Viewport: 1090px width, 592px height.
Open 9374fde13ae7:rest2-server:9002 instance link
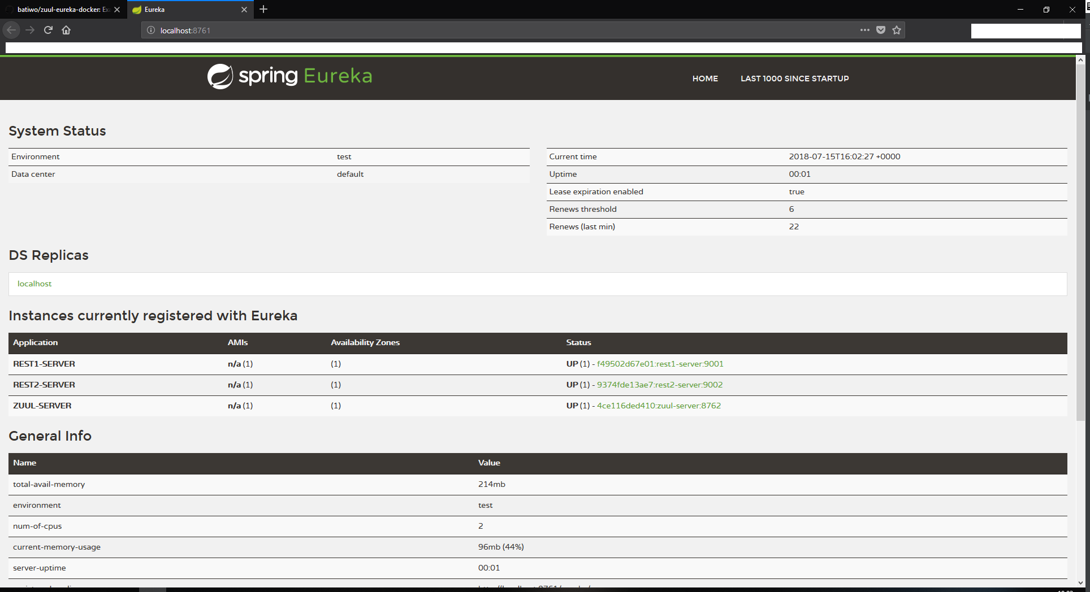coord(660,385)
